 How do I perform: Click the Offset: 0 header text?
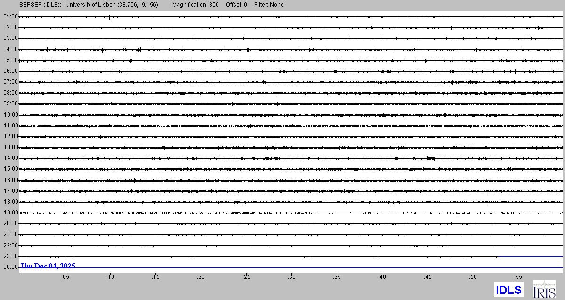236,5
